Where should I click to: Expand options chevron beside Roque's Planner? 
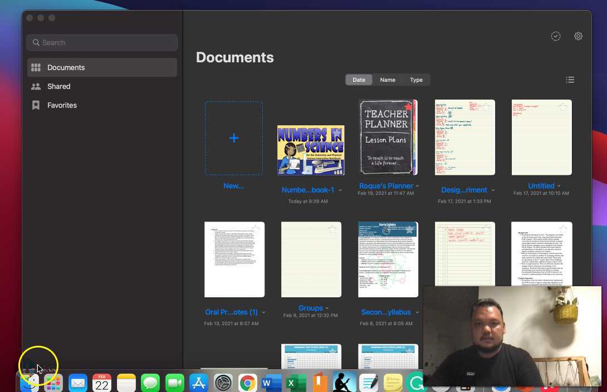[417, 186]
